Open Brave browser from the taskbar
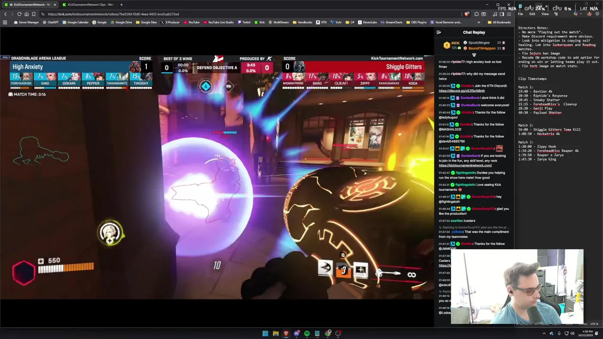This screenshot has height=339, width=603. coord(286,333)
